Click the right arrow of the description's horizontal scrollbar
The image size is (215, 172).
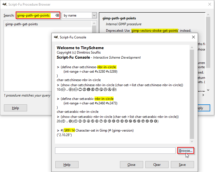click(x=203, y=95)
